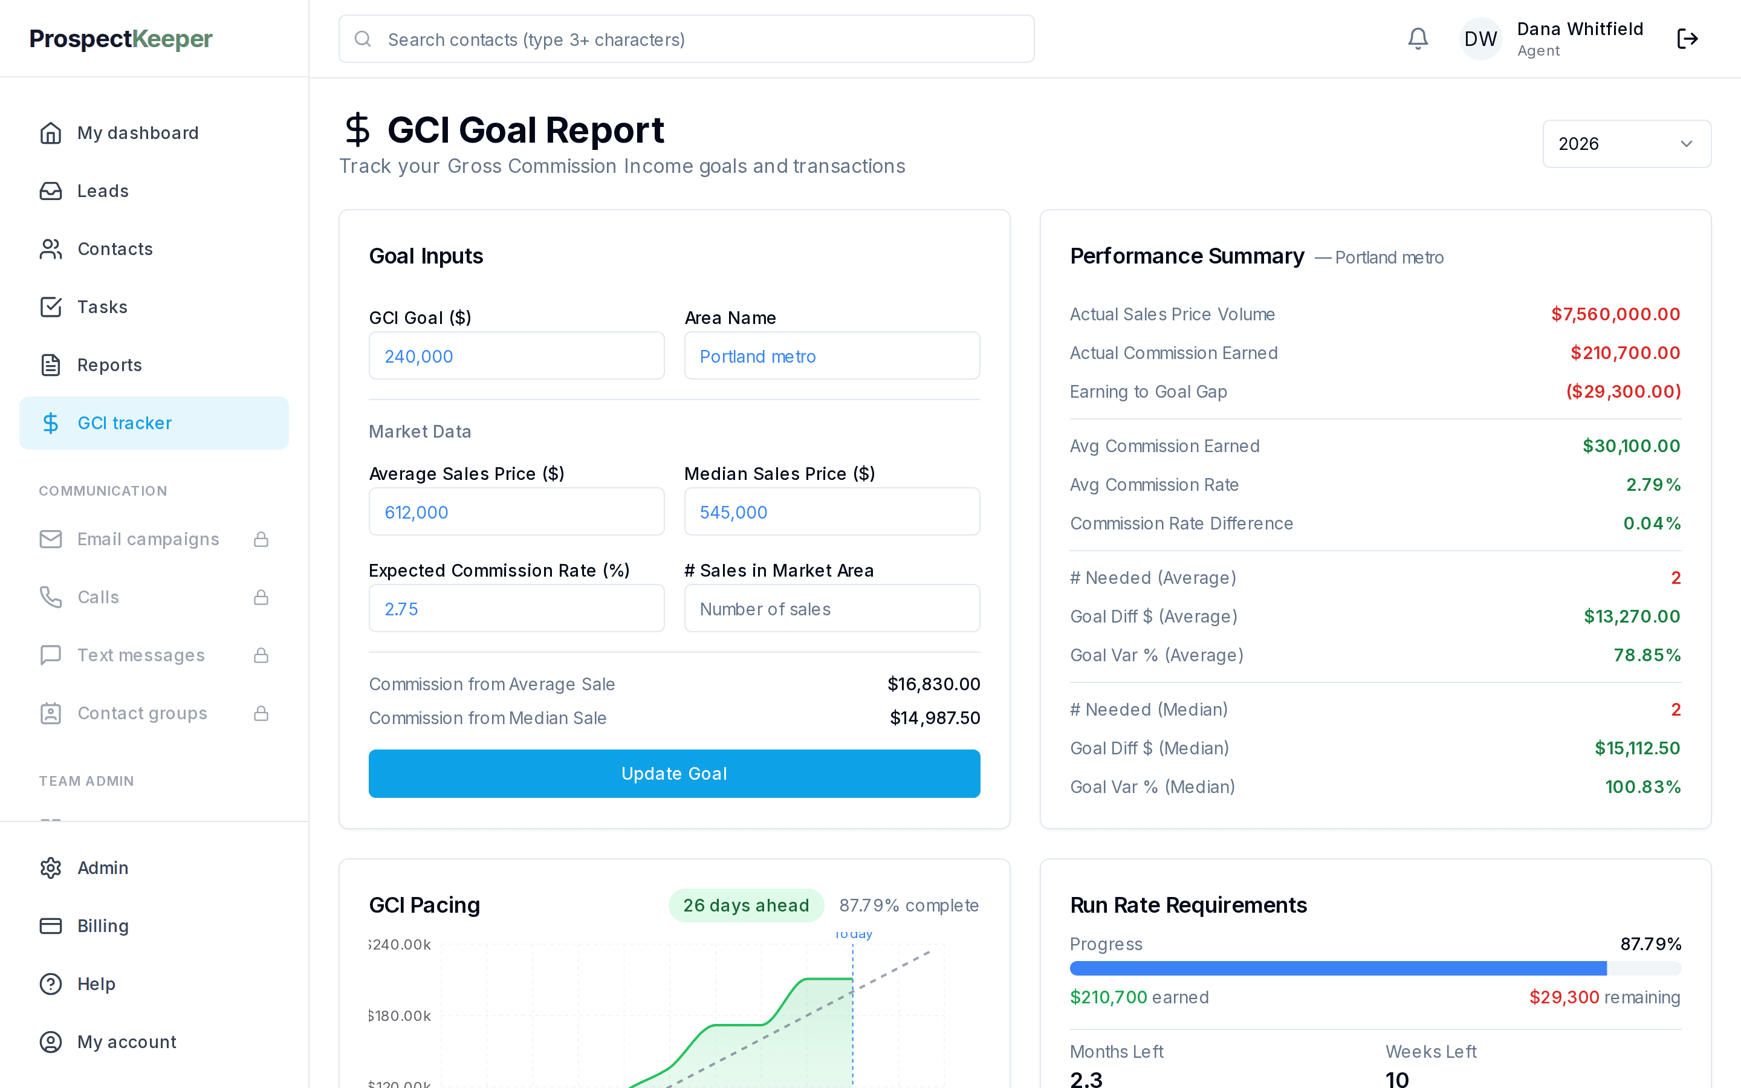This screenshot has height=1088, width=1741.
Task: Click the Run Rate progress bar
Action: (1375, 968)
